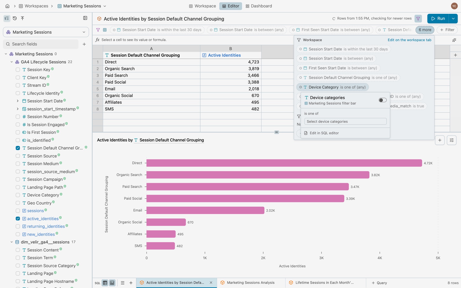Image resolution: width=461 pixels, height=288 pixels.
Task: Collapse dim_velir_ga4__sessions group
Action: [x=12, y=242]
